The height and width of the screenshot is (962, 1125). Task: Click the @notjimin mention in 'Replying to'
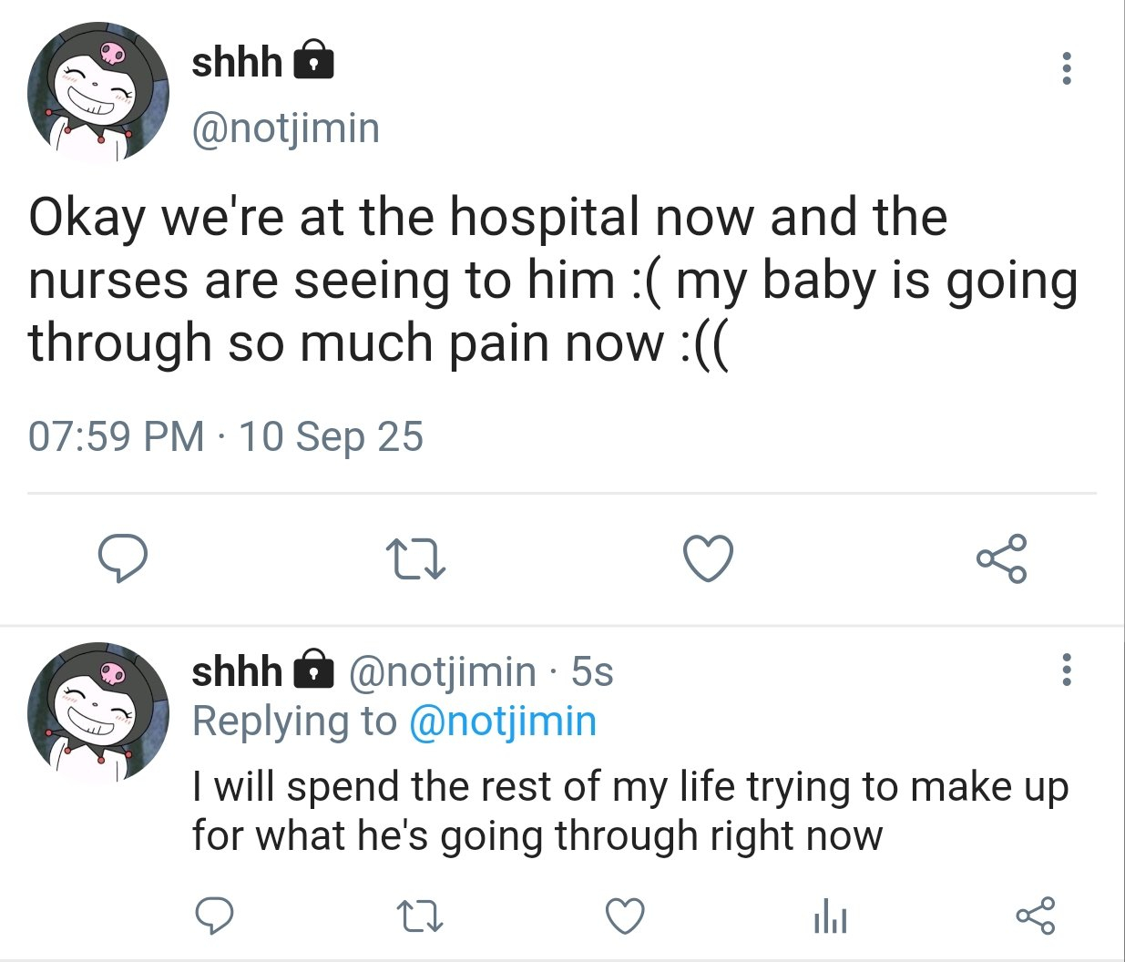[x=503, y=721]
